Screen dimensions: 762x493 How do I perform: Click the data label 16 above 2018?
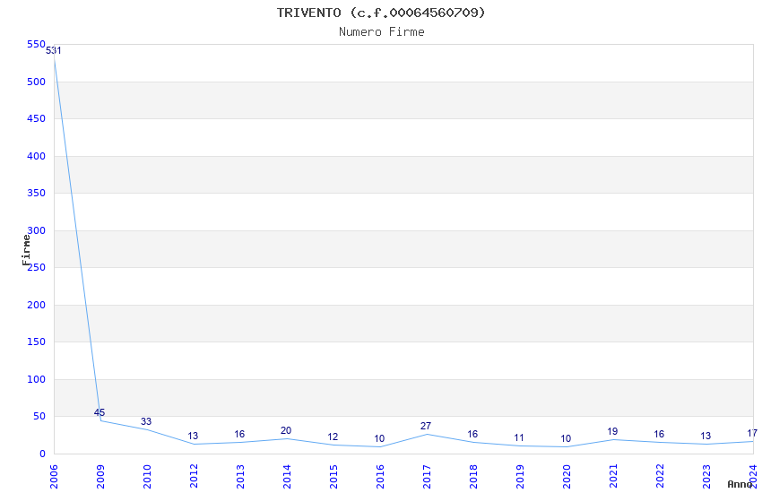click(x=472, y=434)
